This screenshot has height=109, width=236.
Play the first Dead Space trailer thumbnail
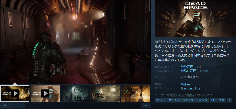[15, 93]
